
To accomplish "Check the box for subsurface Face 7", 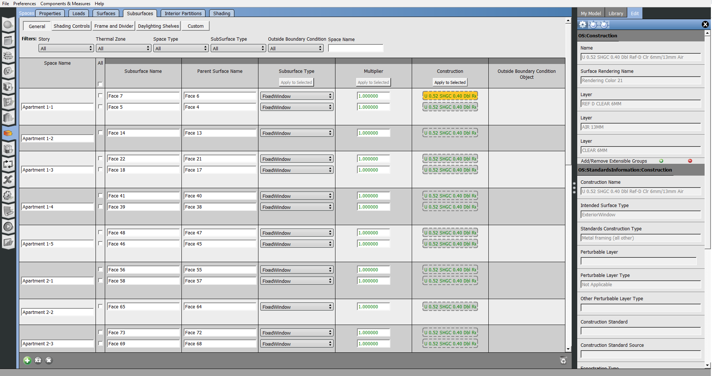I will (100, 95).
